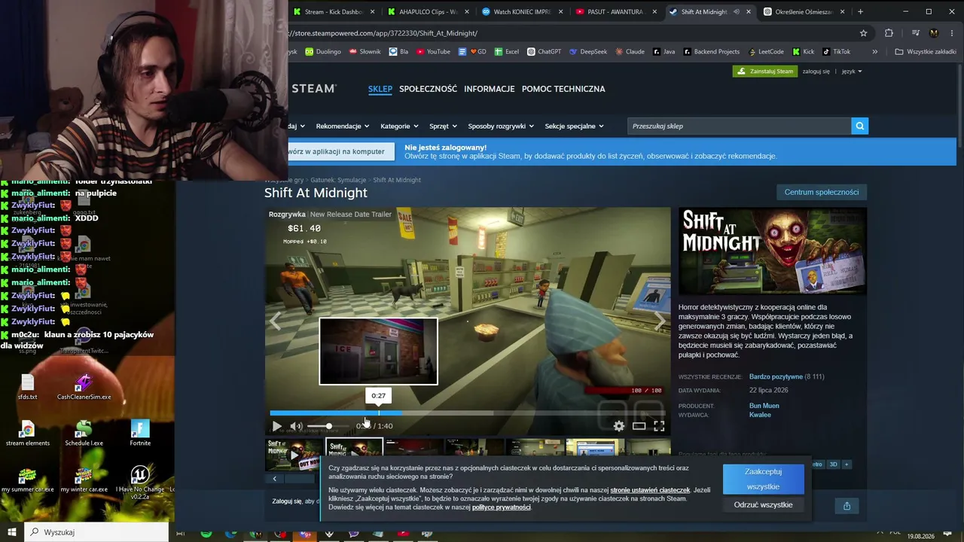Open the browser profile avatar
Screen dimensions: 964x542
click(934, 33)
